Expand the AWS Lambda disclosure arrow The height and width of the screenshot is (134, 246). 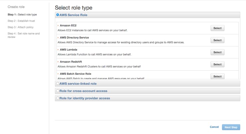(x=58, y=50)
